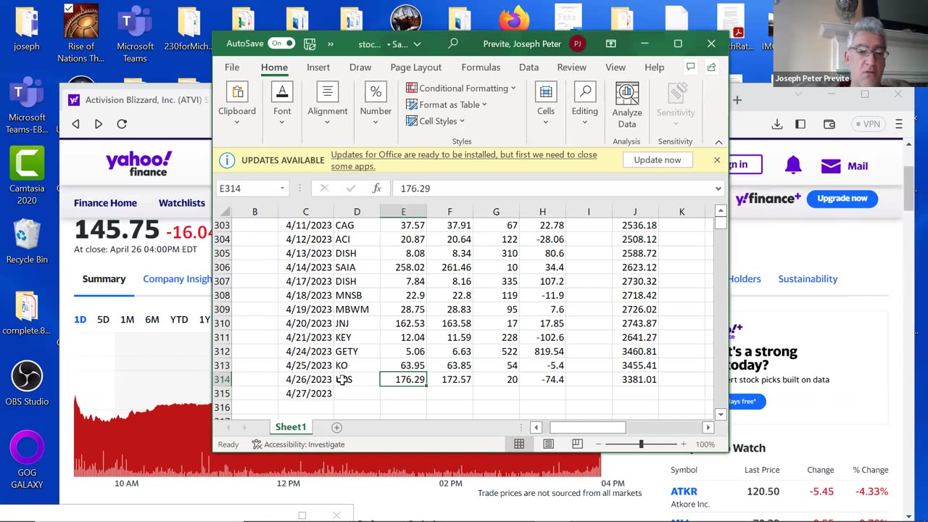The width and height of the screenshot is (928, 522).
Task: Expand the Quick Access overflow chevrons
Action: tap(331, 43)
